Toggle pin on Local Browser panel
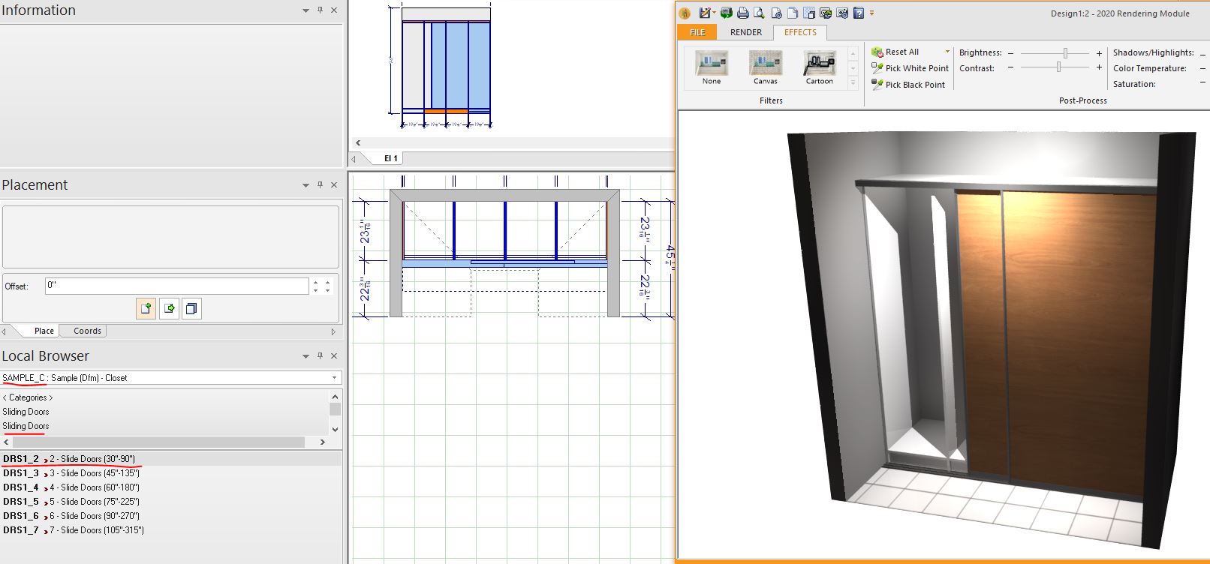Image resolution: width=1210 pixels, height=564 pixels. [x=320, y=356]
